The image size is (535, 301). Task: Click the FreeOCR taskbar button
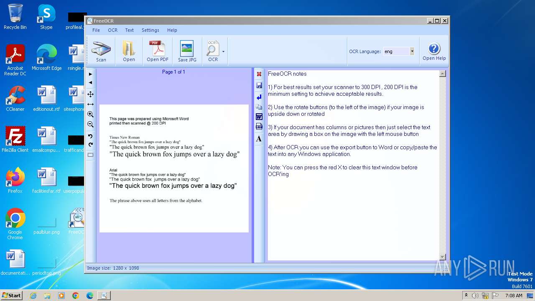point(104,296)
